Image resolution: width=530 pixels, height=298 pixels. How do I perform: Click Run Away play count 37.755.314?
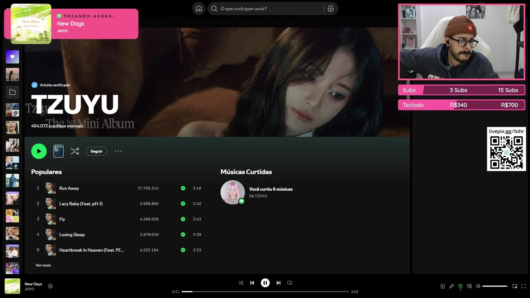[148, 188]
